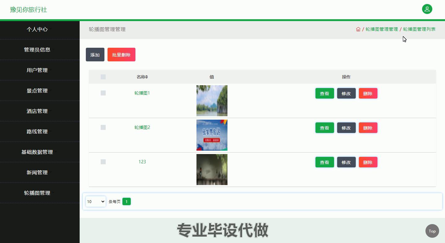Edit 轮播图2 using 修改 button
The image size is (445, 243).
coord(346,128)
